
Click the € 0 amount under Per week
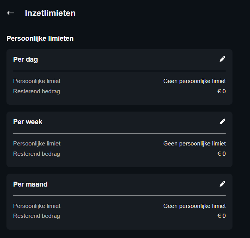221,154
